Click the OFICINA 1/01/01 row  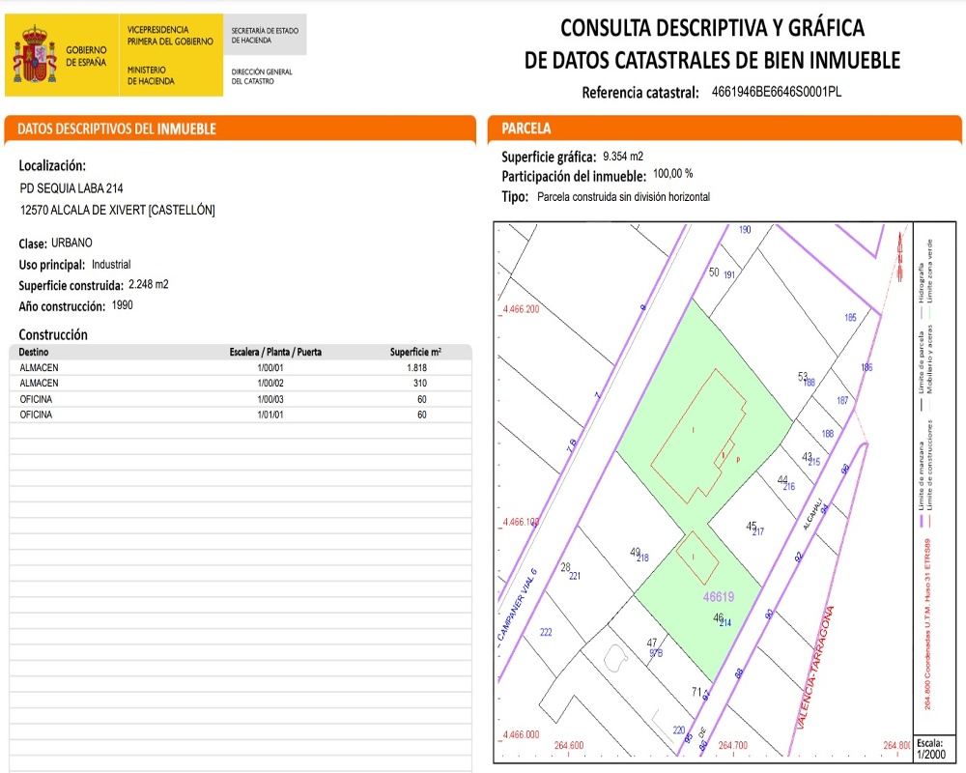click(241, 415)
